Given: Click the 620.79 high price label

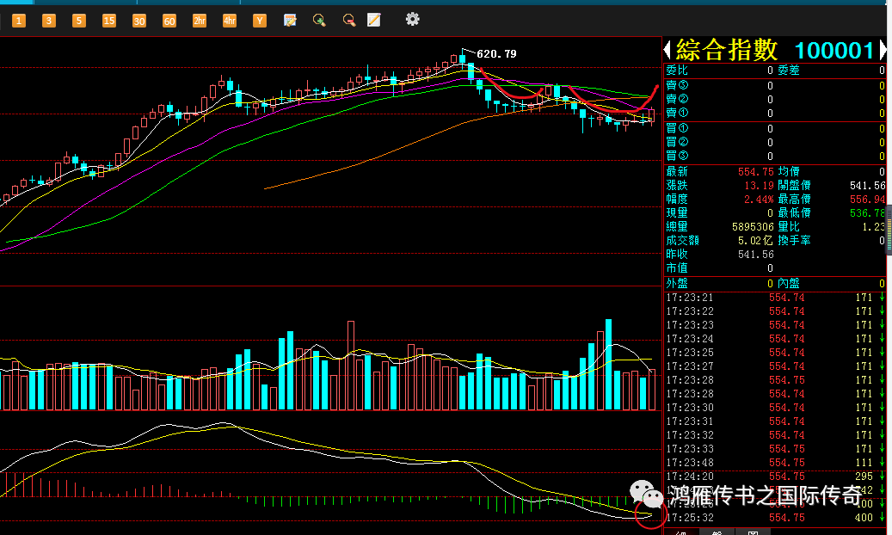Looking at the screenshot, I should (x=496, y=54).
